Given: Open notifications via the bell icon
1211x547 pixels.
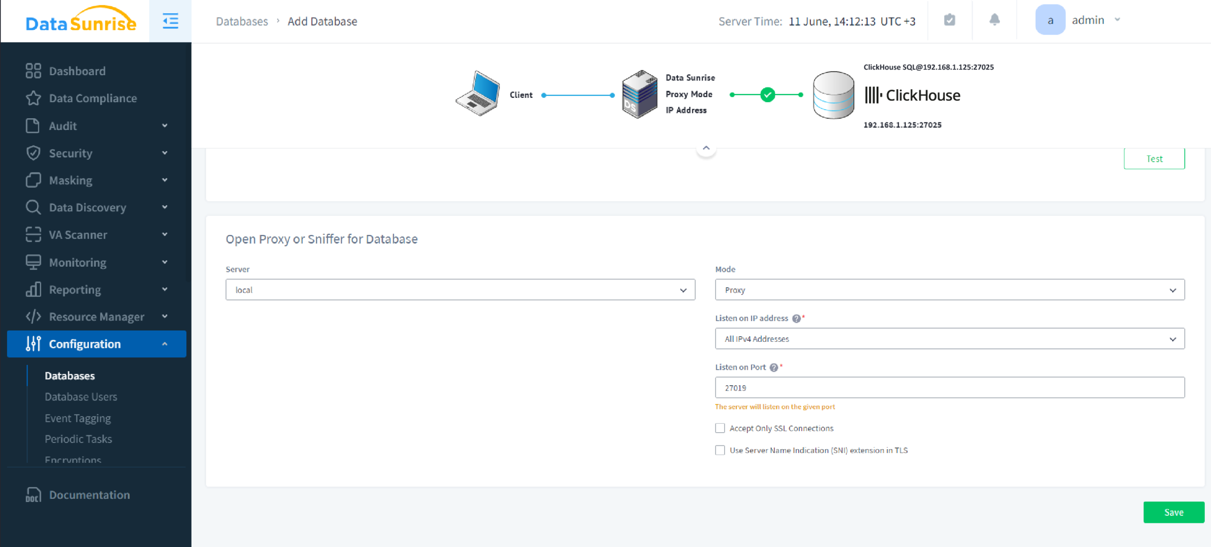Looking at the screenshot, I should coord(994,20).
